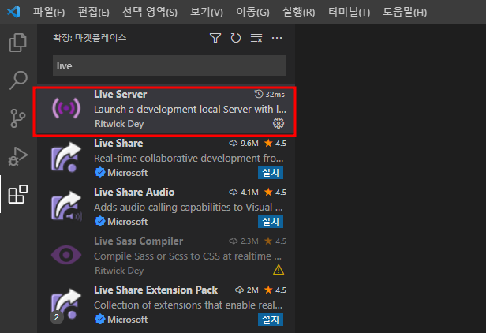Install the Live Share extension
This screenshot has width=486, height=333.
(271, 173)
